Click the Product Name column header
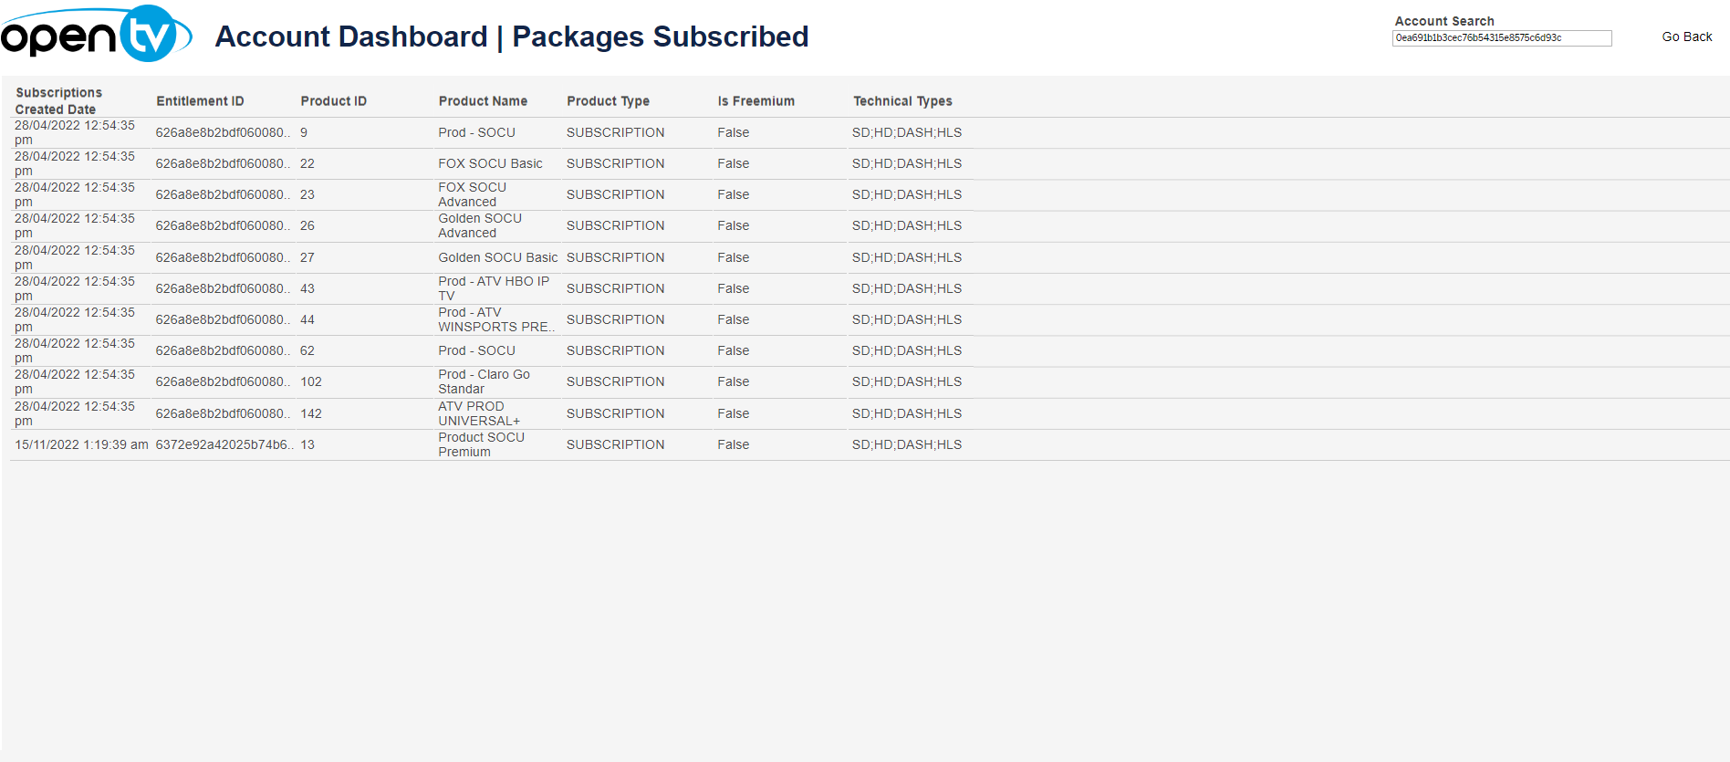The width and height of the screenshot is (1730, 762). click(483, 101)
